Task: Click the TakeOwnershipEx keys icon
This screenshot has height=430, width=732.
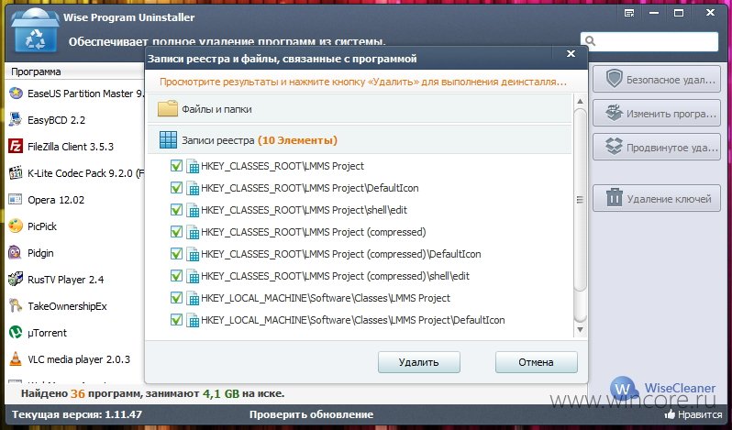Action: (x=16, y=306)
